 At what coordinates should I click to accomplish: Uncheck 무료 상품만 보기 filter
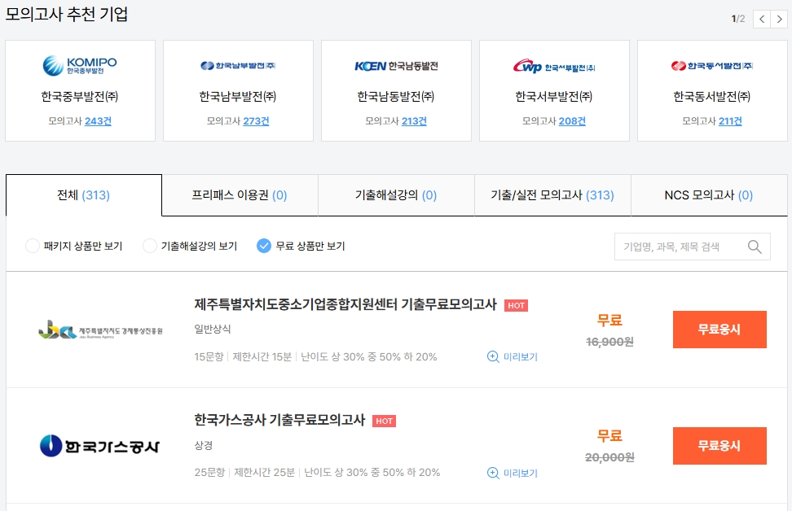pyautogui.click(x=264, y=246)
